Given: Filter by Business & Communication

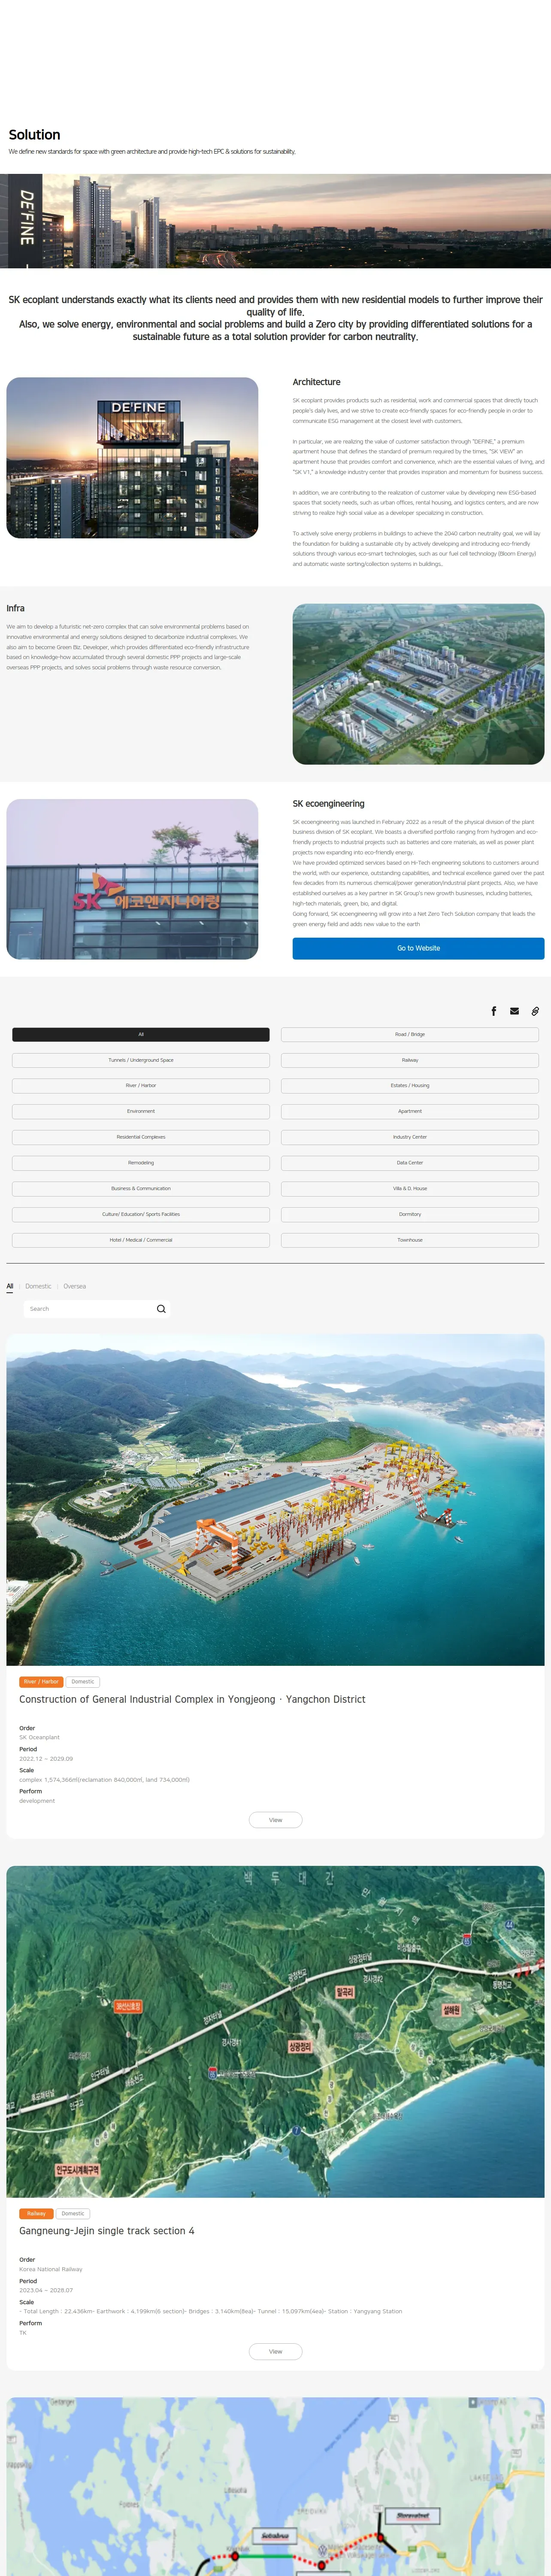Looking at the screenshot, I should click(141, 1188).
